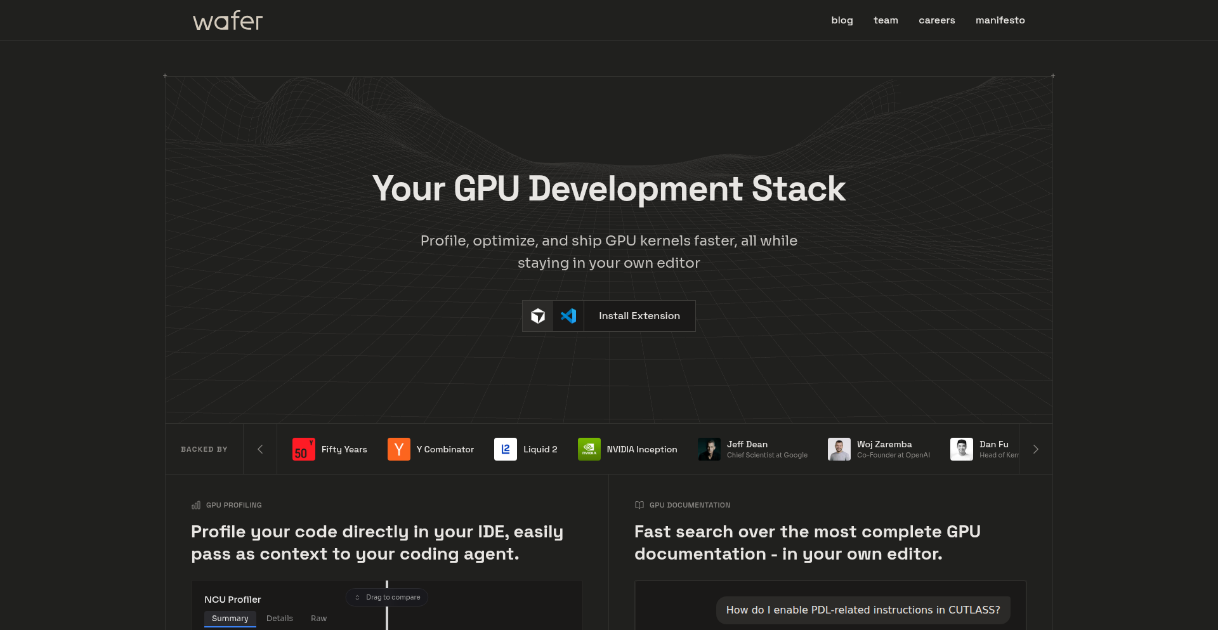Open the blog page from the navigation
Screen dimensions: 1218x630
[x=842, y=20]
